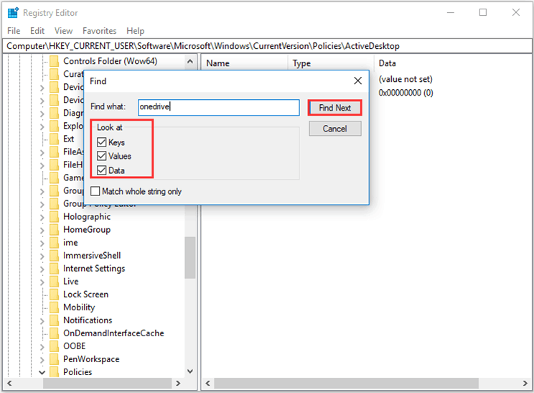This screenshot has height=393, width=534.
Task: Click the Lock Screen folder icon
Action: pos(54,295)
